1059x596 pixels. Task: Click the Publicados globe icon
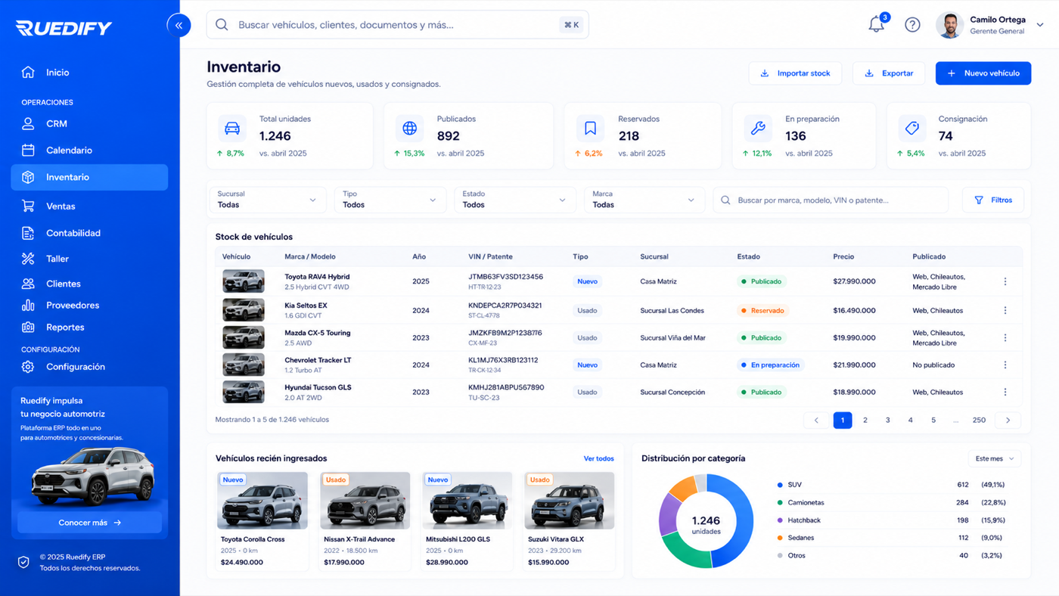tap(409, 129)
